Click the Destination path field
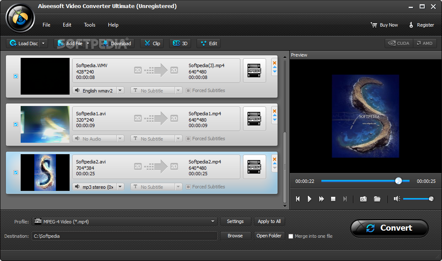The width and height of the screenshot is (442, 261). [124, 236]
